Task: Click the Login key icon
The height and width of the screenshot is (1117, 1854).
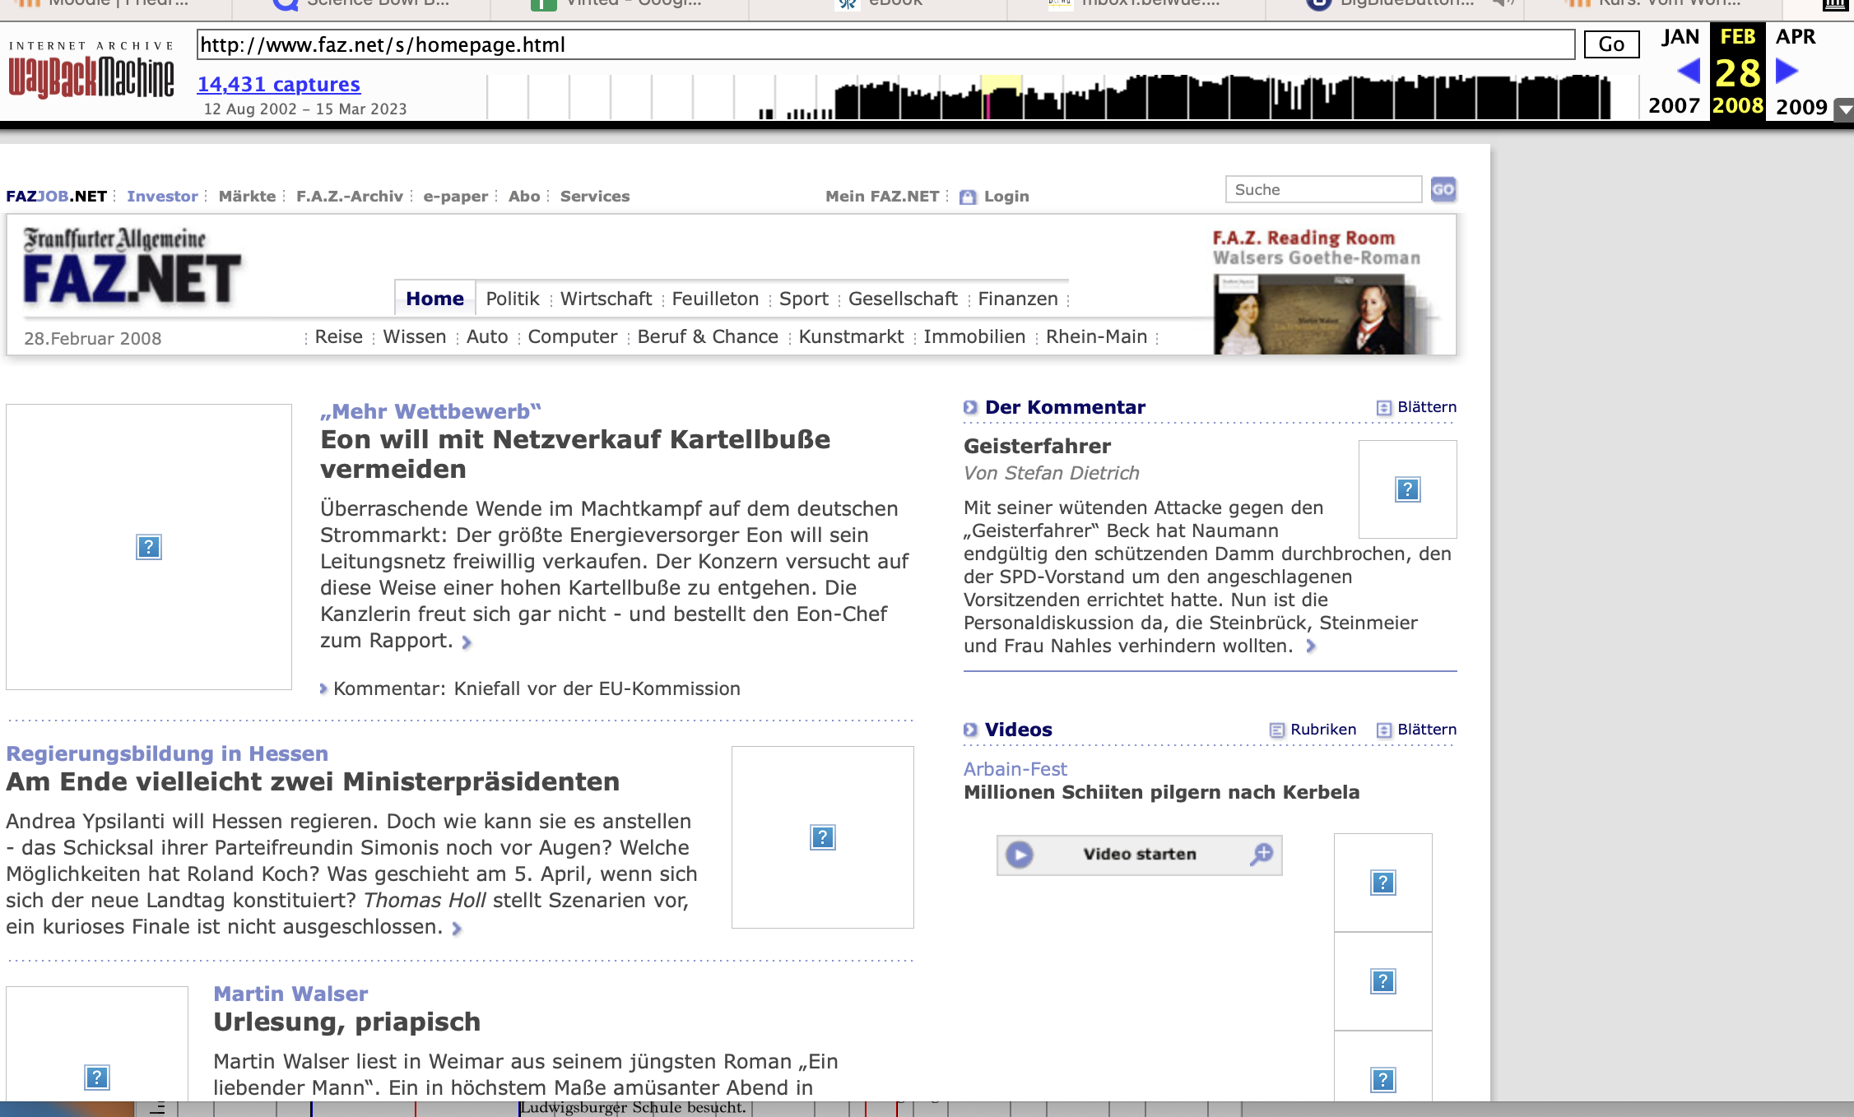Action: pyautogui.click(x=968, y=197)
